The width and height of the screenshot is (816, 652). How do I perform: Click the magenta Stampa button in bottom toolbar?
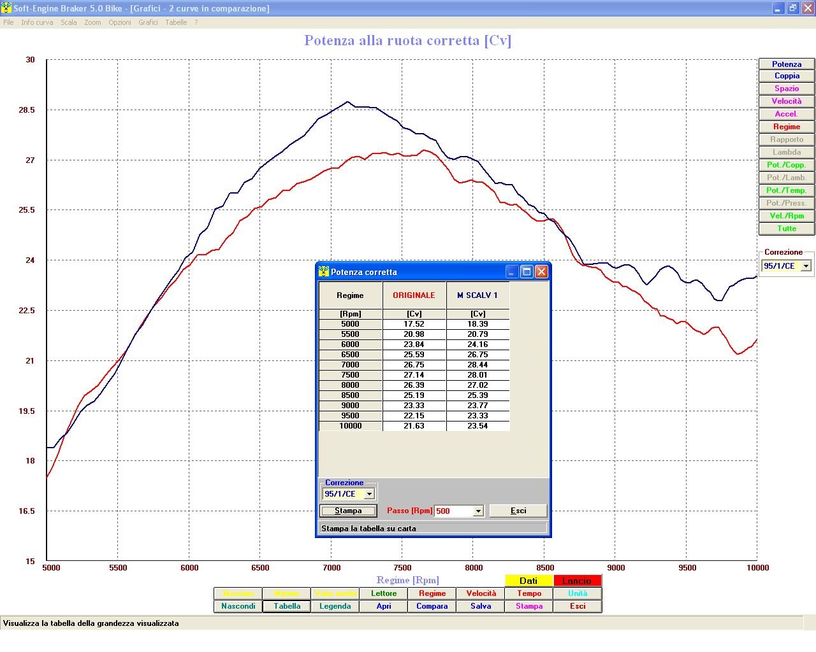[529, 606]
